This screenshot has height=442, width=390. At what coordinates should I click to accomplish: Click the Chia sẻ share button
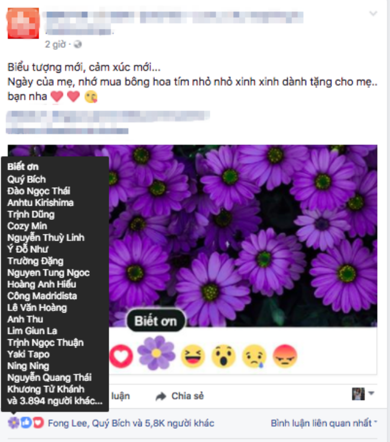pyautogui.click(x=180, y=396)
